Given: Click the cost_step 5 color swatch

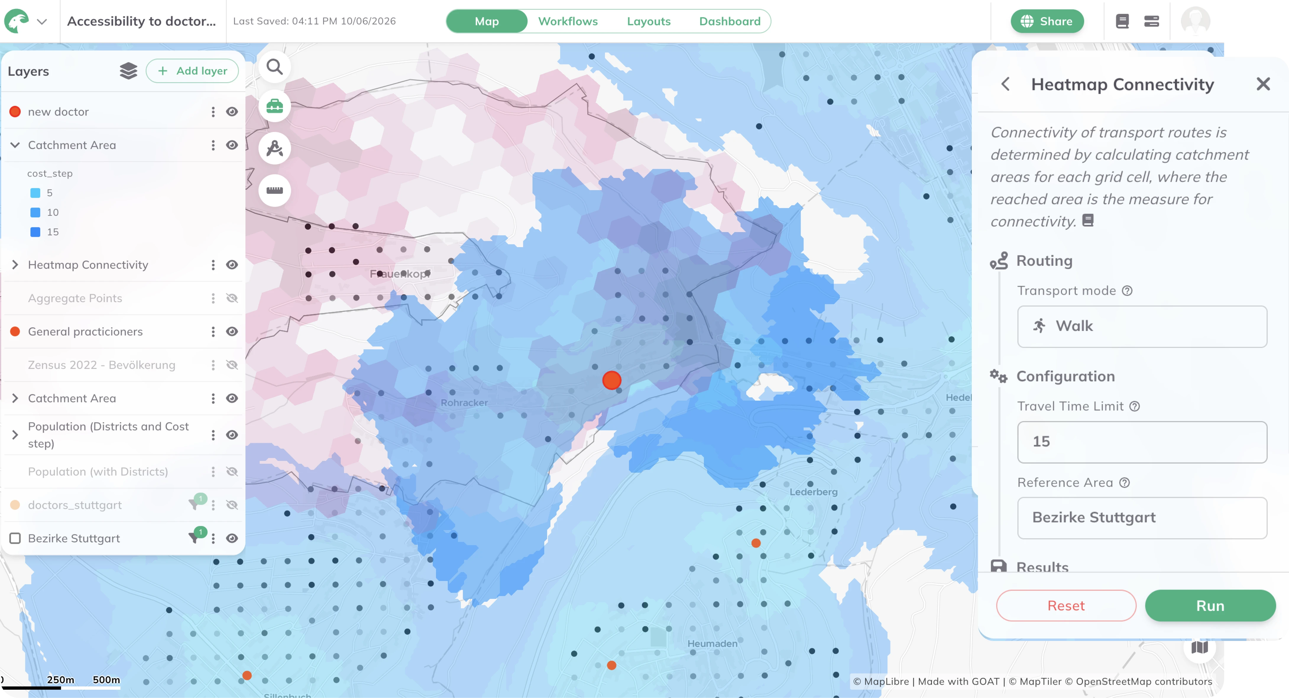Looking at the screenshot, I should click(35, 193).
